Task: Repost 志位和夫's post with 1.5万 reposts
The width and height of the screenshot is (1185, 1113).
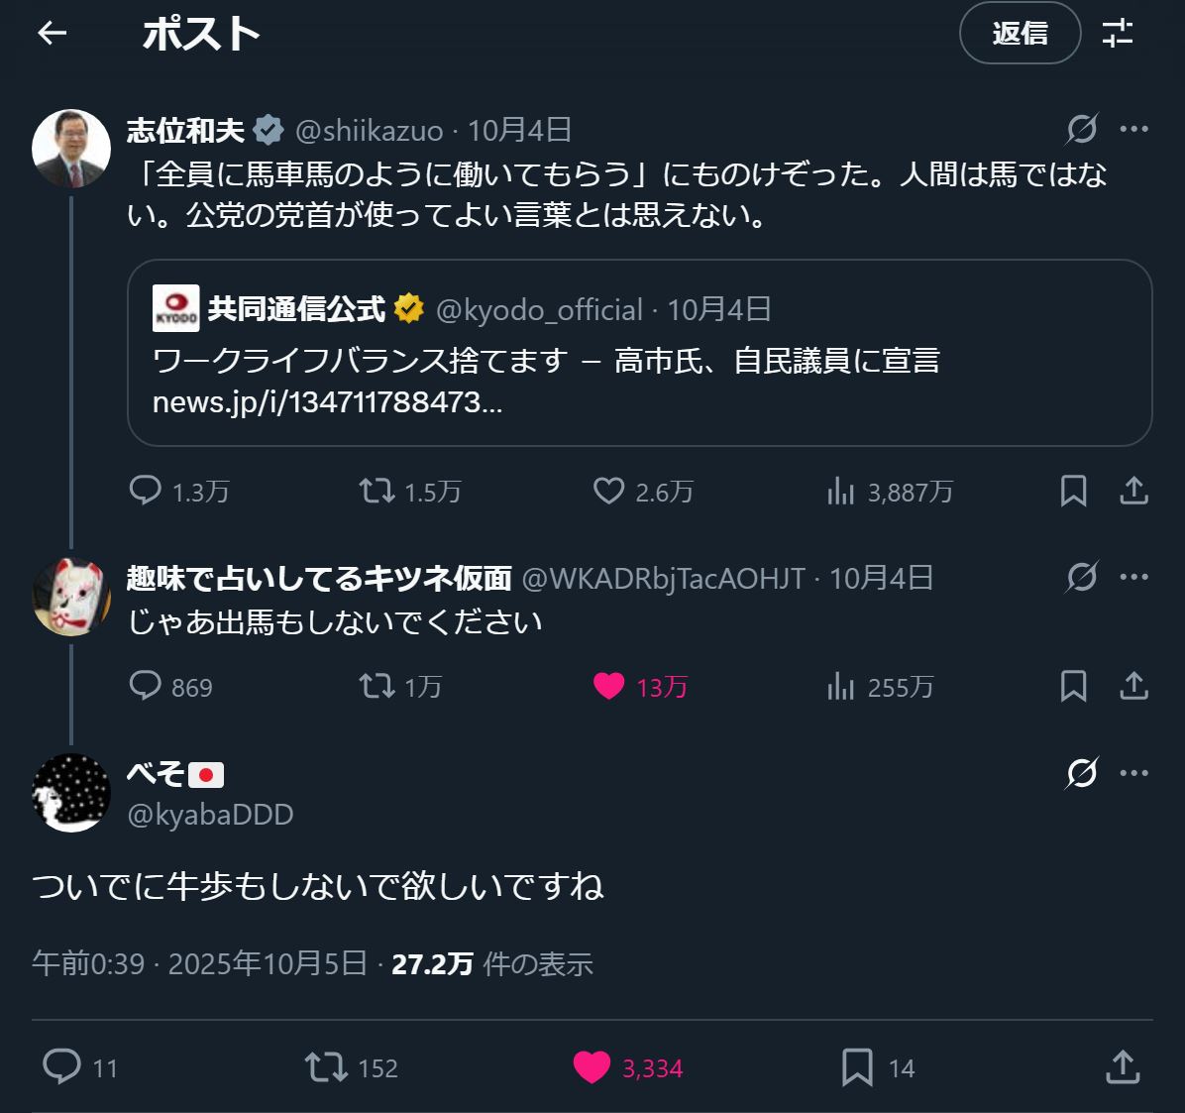Action: pyautogui.click(x=377, y=491)
